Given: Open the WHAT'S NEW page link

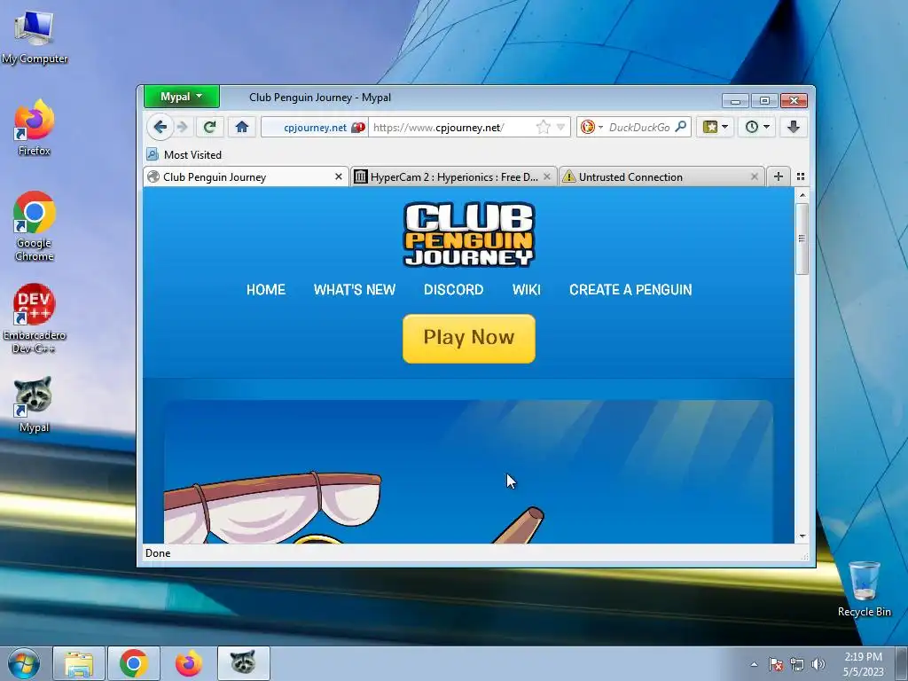Looking at the screenshot, I should pyautogui.click(x=355, y=290).
